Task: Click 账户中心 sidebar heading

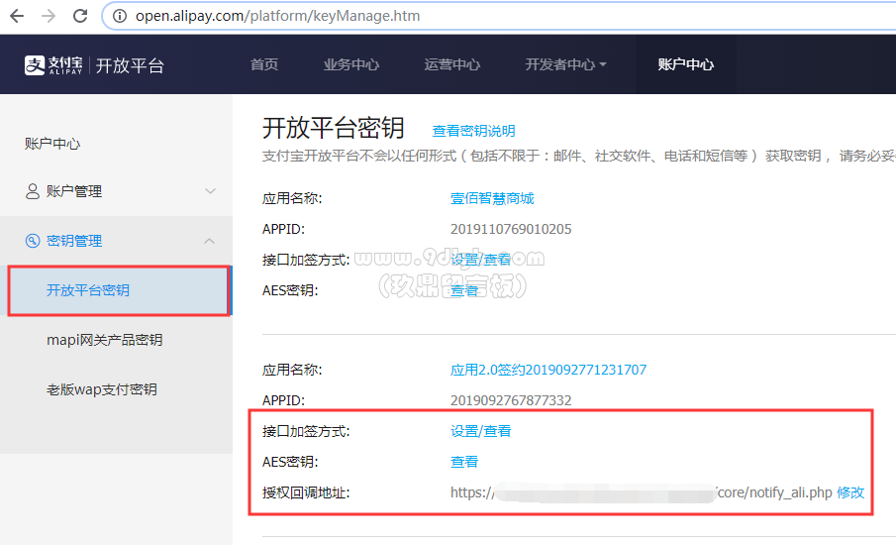Action: click(52, 144)
